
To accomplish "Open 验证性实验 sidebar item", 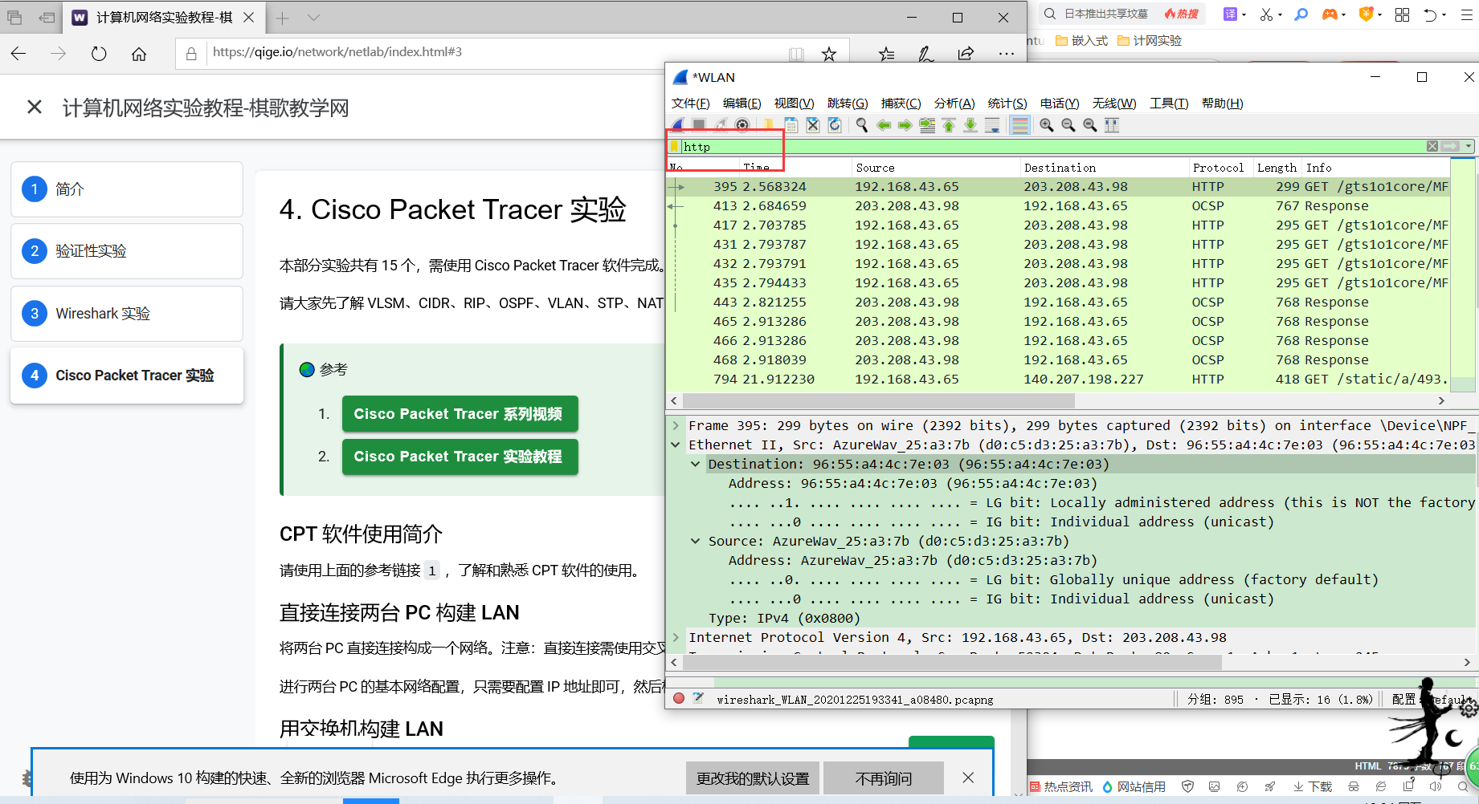I will pos(127,251).
